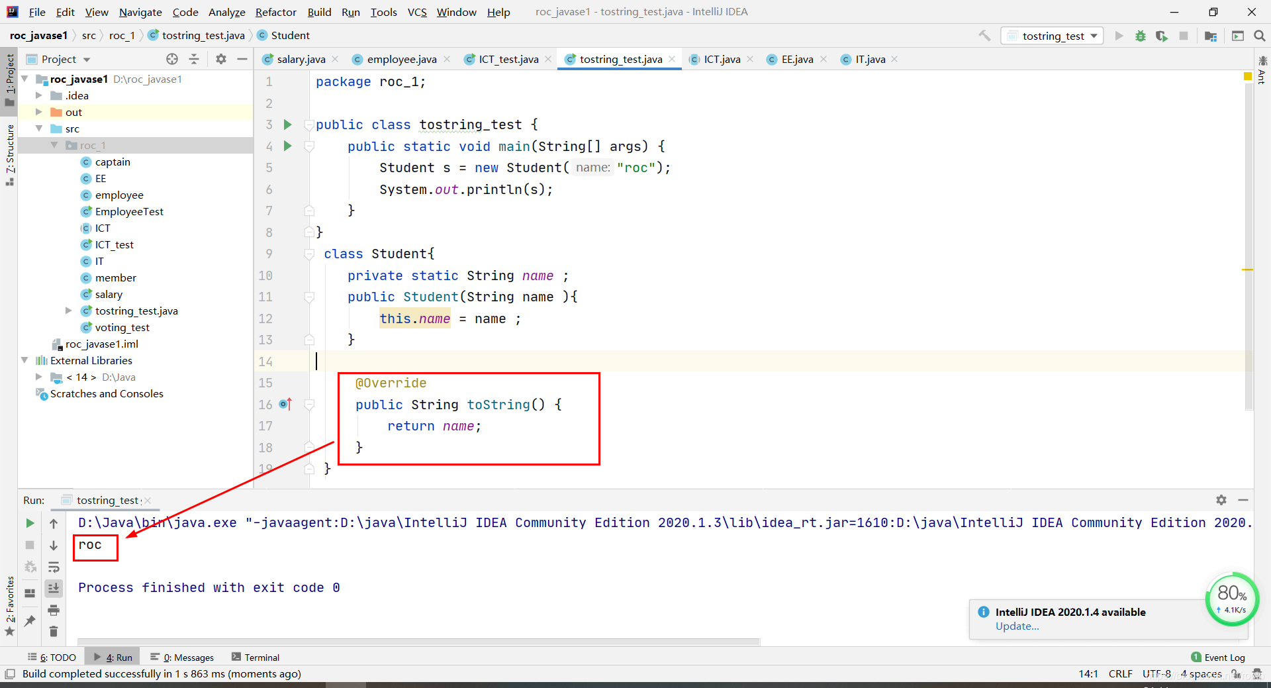Toggle the tool window bars icon in the status bar
The height and width of the screenshot is (688, 1271).
pos(9,674)
